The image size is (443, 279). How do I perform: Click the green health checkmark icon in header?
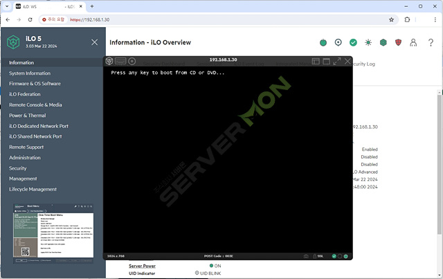pyautogui.click(x=353, y=42)
